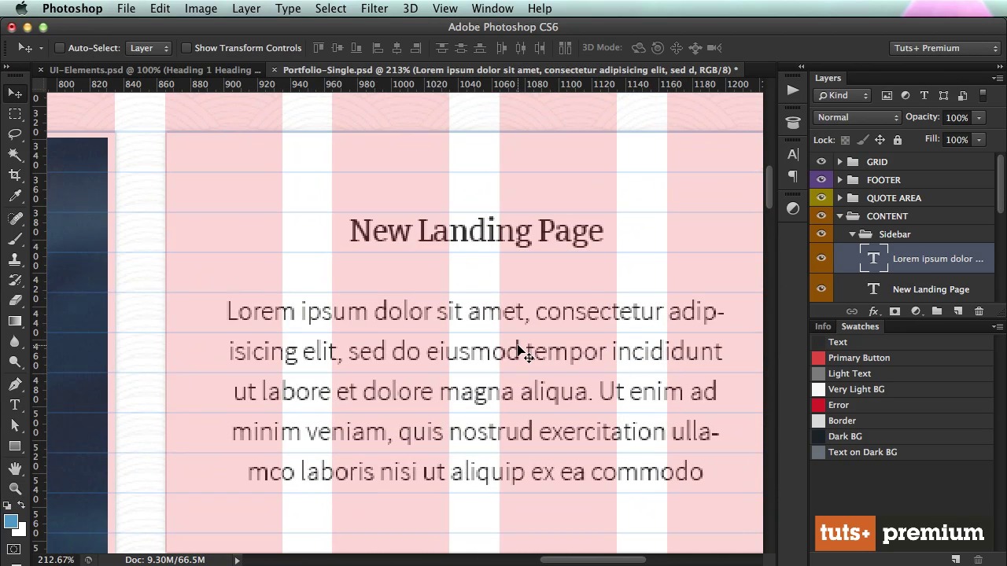
Task: Open the Adjustments panel half-circle icon
Action: 792,208
